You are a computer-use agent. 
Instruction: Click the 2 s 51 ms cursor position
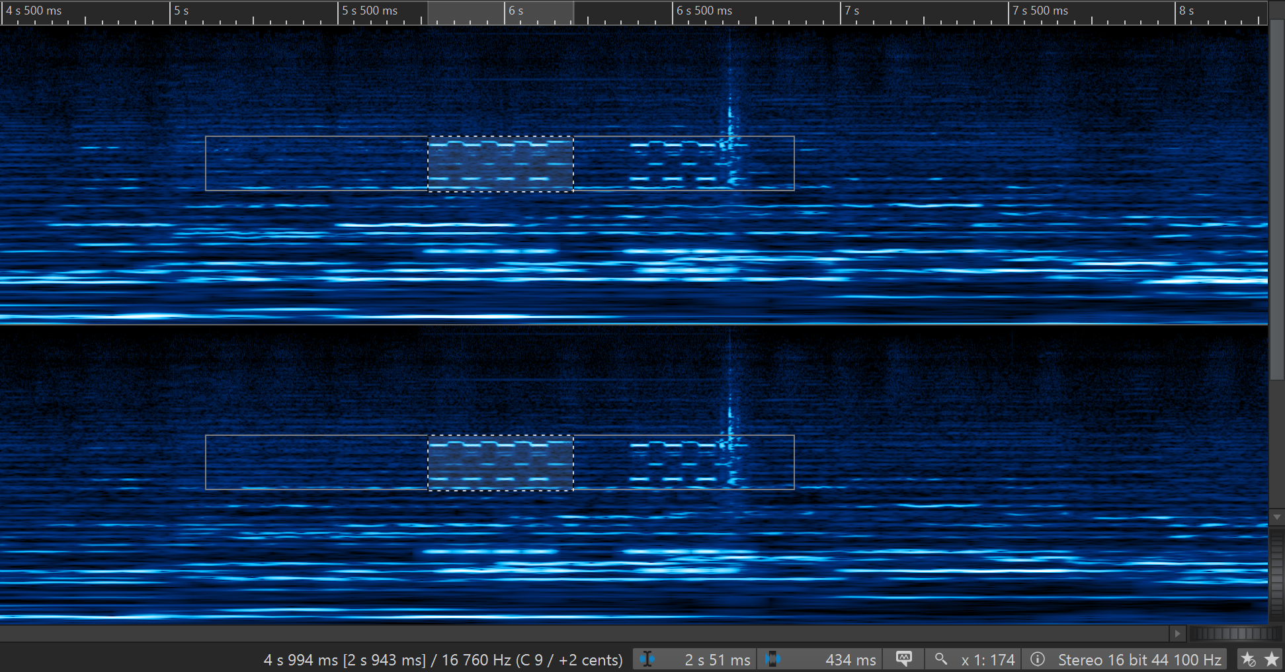717,659
